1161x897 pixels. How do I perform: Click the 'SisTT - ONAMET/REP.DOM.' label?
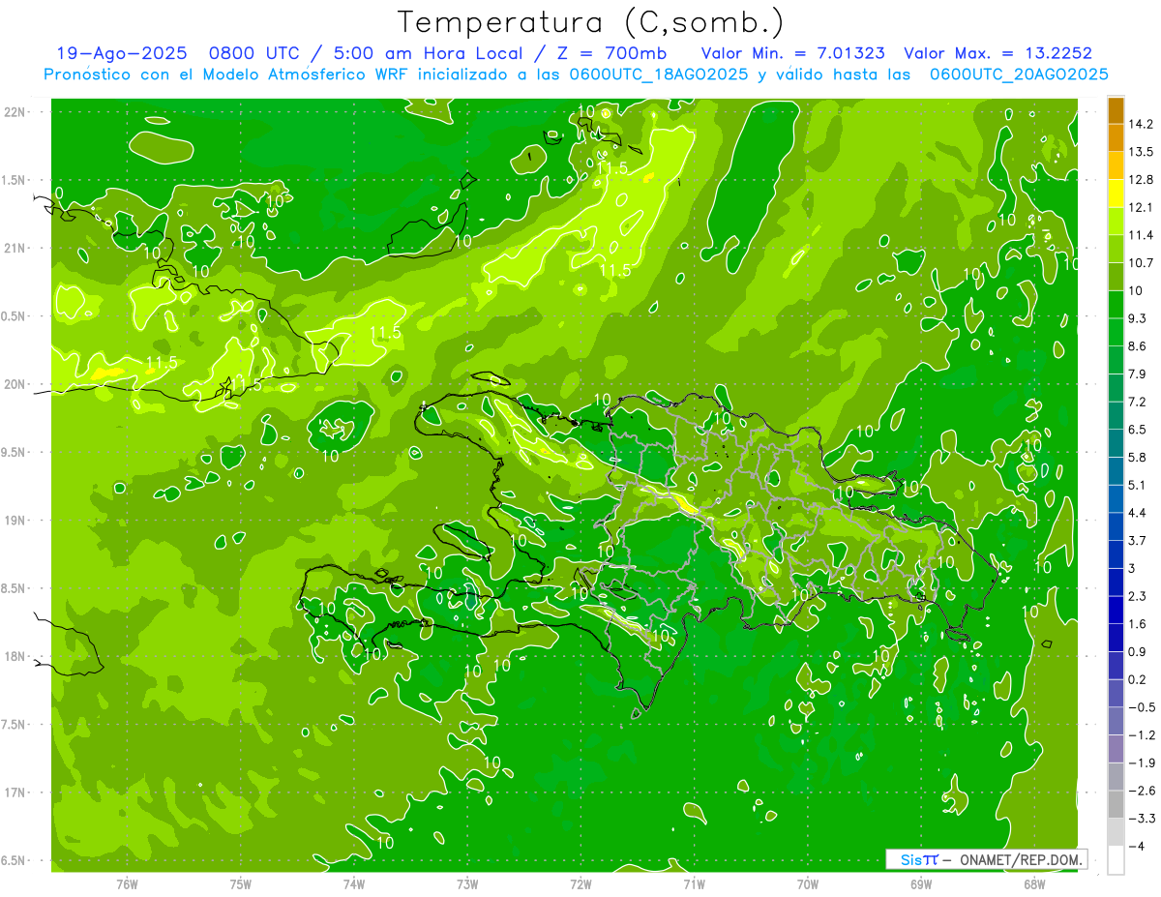point(987,859)
